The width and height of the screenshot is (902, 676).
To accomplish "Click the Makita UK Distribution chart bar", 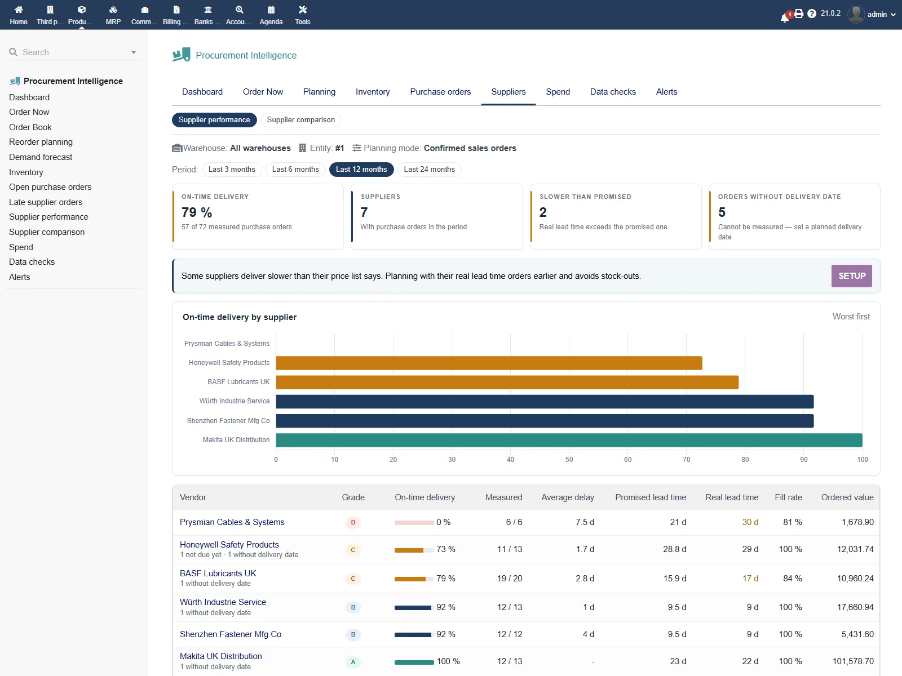I will [569, 441].
